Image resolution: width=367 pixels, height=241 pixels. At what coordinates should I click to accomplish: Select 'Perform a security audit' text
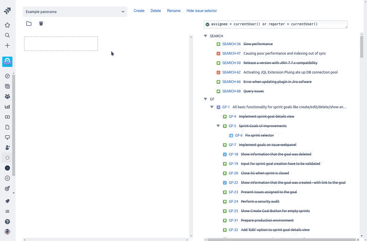pos(260,202)
